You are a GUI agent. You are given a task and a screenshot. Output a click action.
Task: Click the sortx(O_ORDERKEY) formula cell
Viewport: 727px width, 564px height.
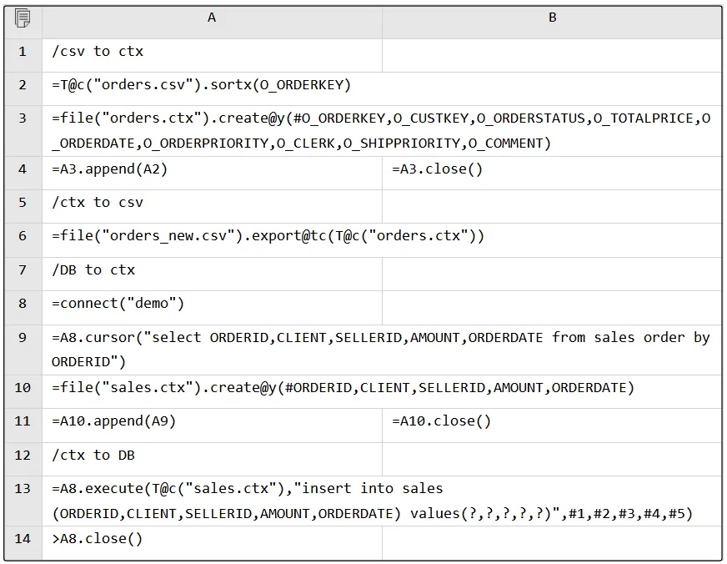[x=202, y=85]
